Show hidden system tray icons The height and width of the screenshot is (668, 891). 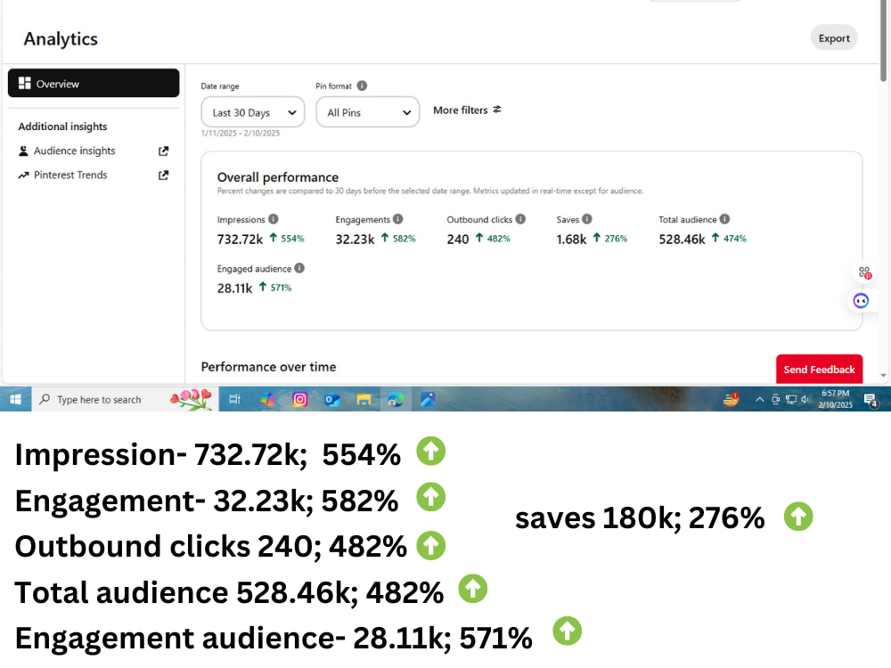click(760, 399)
